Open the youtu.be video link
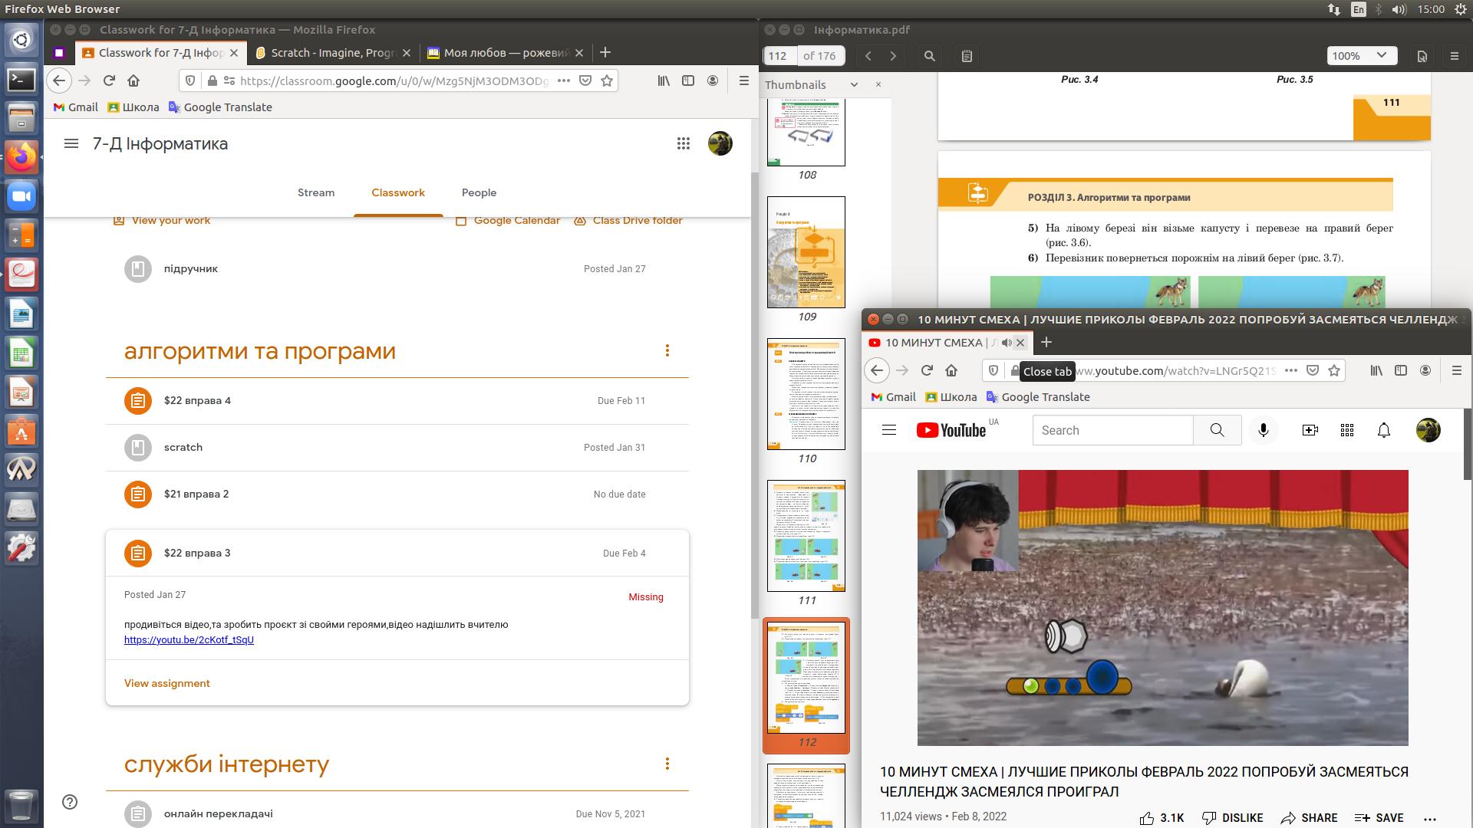This screenshot has width=1473, height=828. [189, 640]
